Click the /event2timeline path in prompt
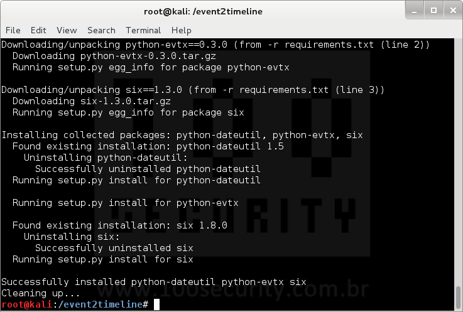Viewport: 463px width, 312px height. click(x=101, y=304)
